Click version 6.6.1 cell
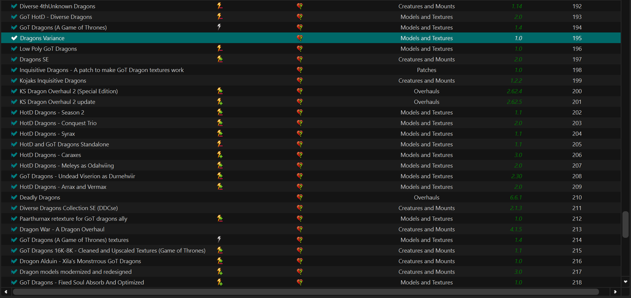 (x=516, y=198)
